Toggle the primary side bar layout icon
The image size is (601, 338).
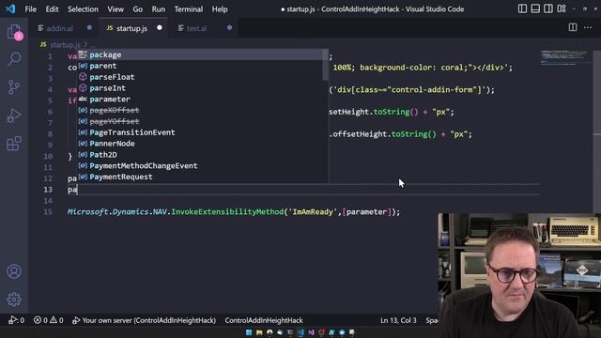point(522,8)
